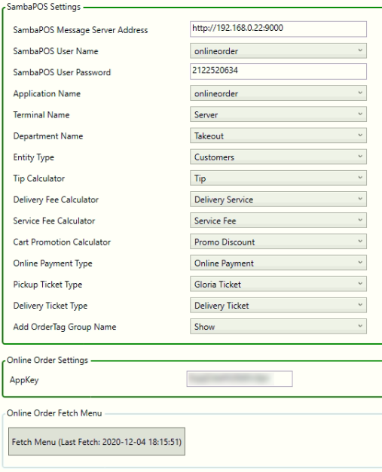This screenshot has height=472, width=382.
Task: Open the Tip Calculator dropdown
Action: [x=278, y=178]
